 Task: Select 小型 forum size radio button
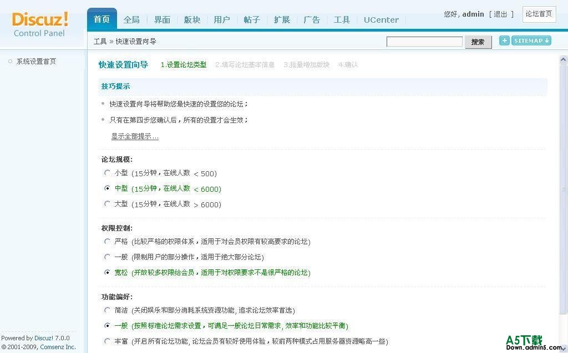coord(108,173)
